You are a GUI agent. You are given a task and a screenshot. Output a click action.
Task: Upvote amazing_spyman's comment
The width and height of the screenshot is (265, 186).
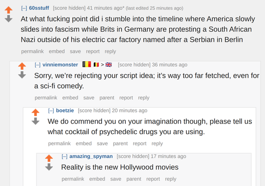tap(49, 158)
